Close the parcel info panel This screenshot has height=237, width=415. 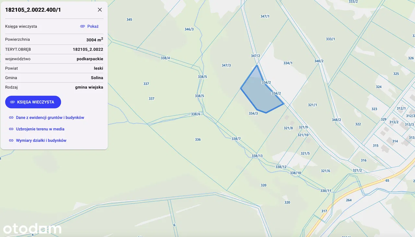pos(100,10)
